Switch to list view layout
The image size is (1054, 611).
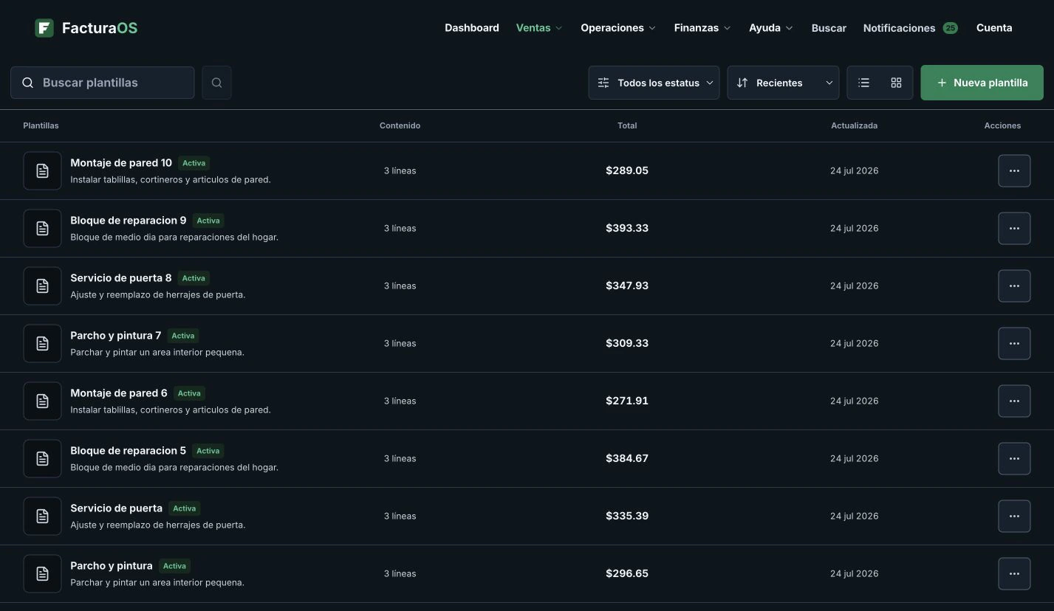point(863,83)
